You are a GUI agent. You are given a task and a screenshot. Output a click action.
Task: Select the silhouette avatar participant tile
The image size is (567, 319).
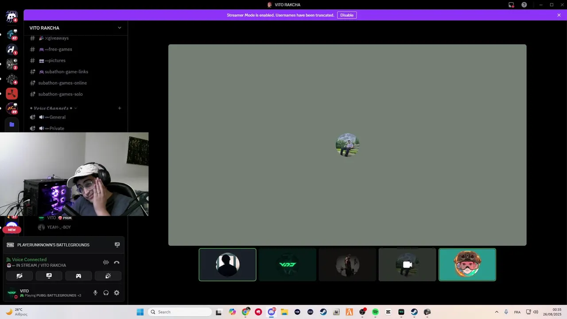[x=228, y=265]
